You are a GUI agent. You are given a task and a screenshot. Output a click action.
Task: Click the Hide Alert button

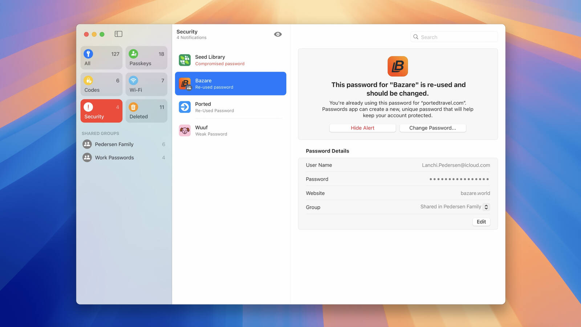pos(362,128)
